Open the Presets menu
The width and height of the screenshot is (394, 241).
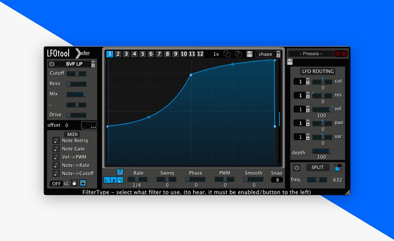click(311, 54)
